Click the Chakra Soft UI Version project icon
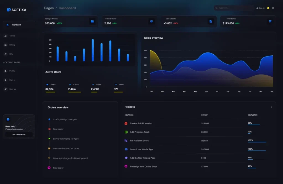The image size is (283, 184). [x=126, y=124]
